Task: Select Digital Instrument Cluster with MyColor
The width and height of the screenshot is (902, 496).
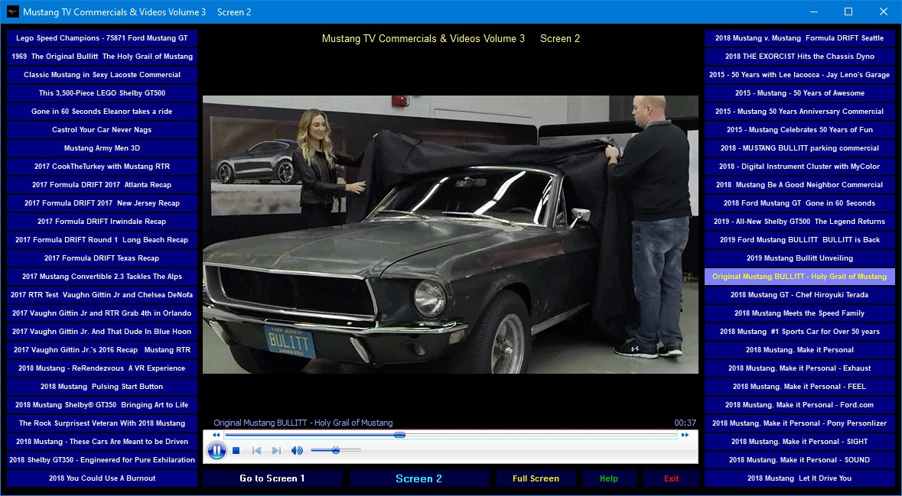Action: [x=799, y=167]
